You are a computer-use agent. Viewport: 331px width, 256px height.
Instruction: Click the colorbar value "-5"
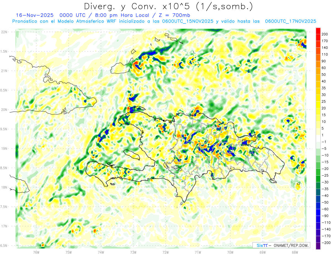point(324,149)
